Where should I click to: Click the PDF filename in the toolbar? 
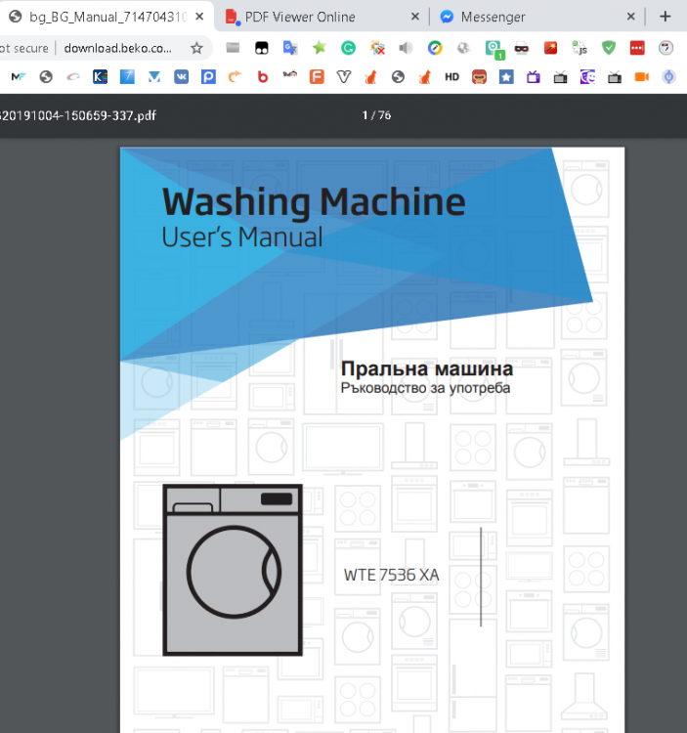point(78,115)
